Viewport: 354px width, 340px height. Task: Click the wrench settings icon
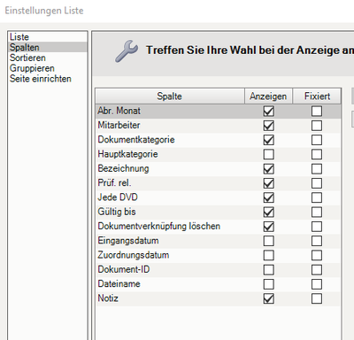point(127,50)
